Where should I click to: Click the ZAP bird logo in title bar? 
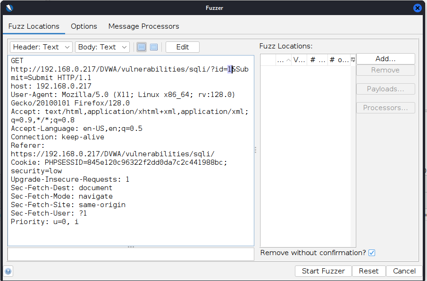[9, 8]
